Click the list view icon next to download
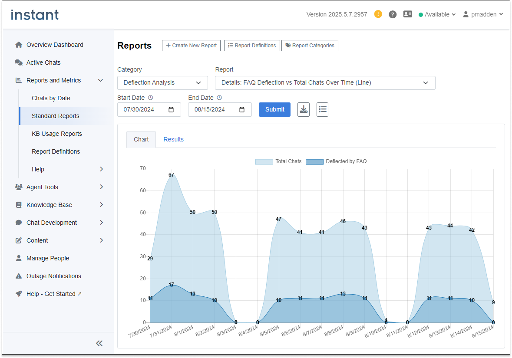 point(322,109)
